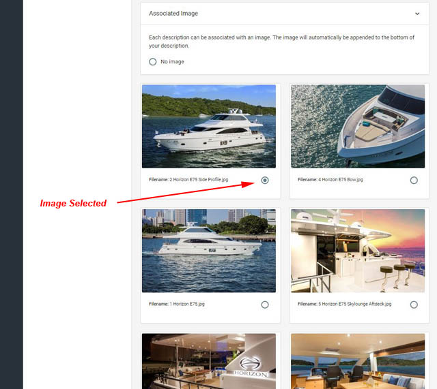Click the interior helm saloon thumbnail

[x=358, y=361]
